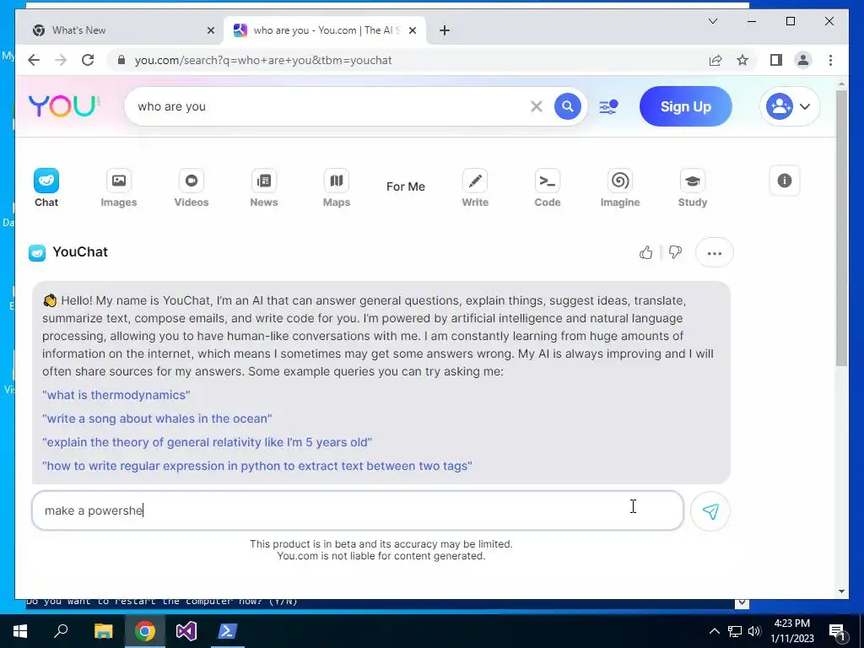Open a new browser tab
Viewport: 864px width, 648px height.
click(445, 31)
